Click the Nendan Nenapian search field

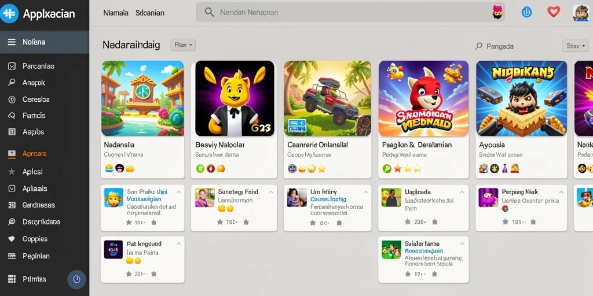coord(350,12)
